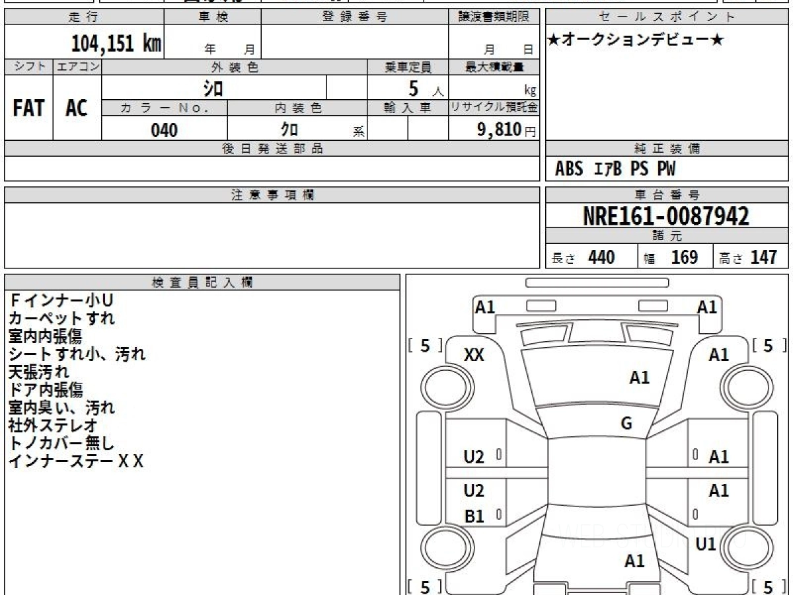
Task: Click the U2 mark on the front door
Action: click(x=474, y=457)
